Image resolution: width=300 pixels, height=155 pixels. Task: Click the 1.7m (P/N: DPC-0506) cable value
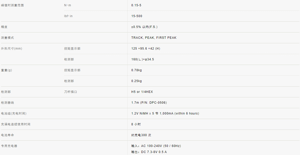click(149, 103)
